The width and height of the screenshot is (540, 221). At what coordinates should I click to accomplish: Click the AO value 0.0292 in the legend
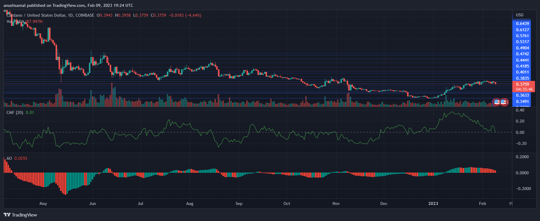coord(21,158)
